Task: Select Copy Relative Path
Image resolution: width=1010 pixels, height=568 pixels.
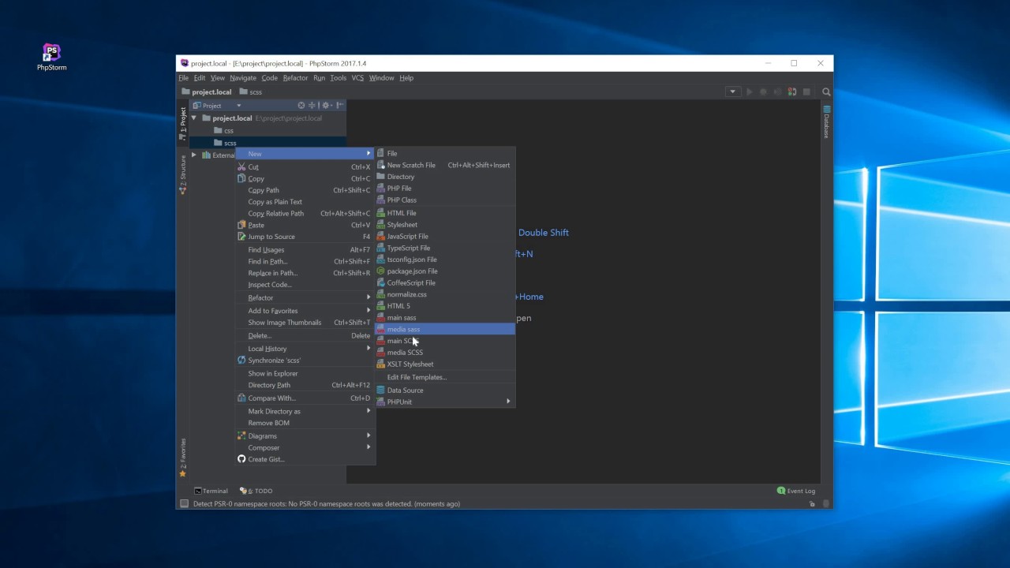Action: 305,214
